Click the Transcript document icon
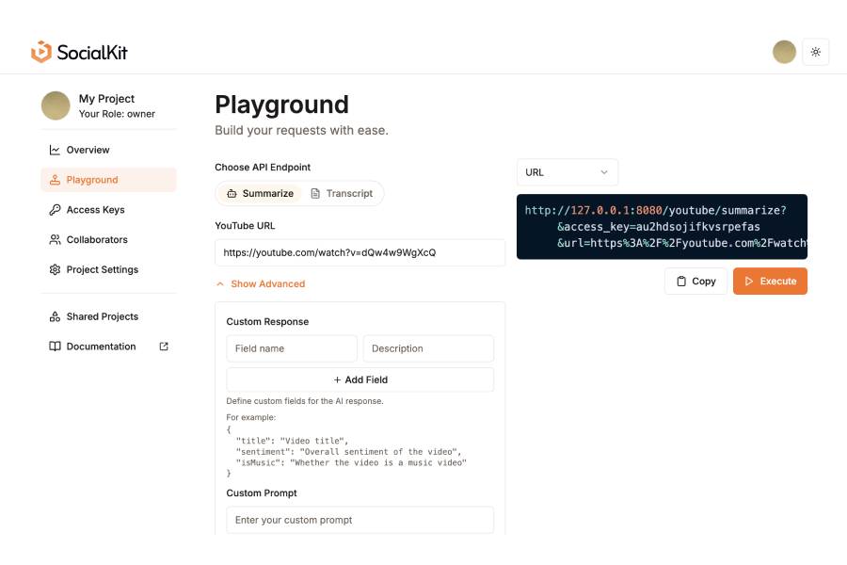 coord(315,194)
